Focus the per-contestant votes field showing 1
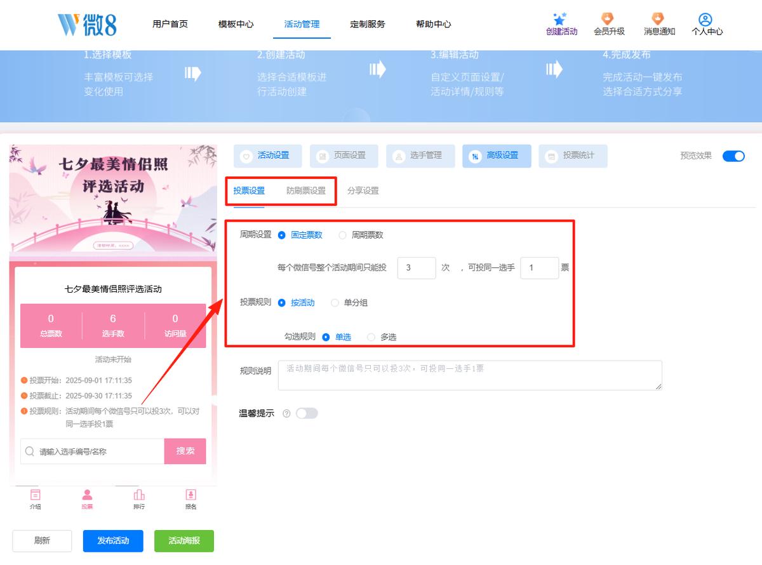 pyautogui.click(x=539, y=268)
